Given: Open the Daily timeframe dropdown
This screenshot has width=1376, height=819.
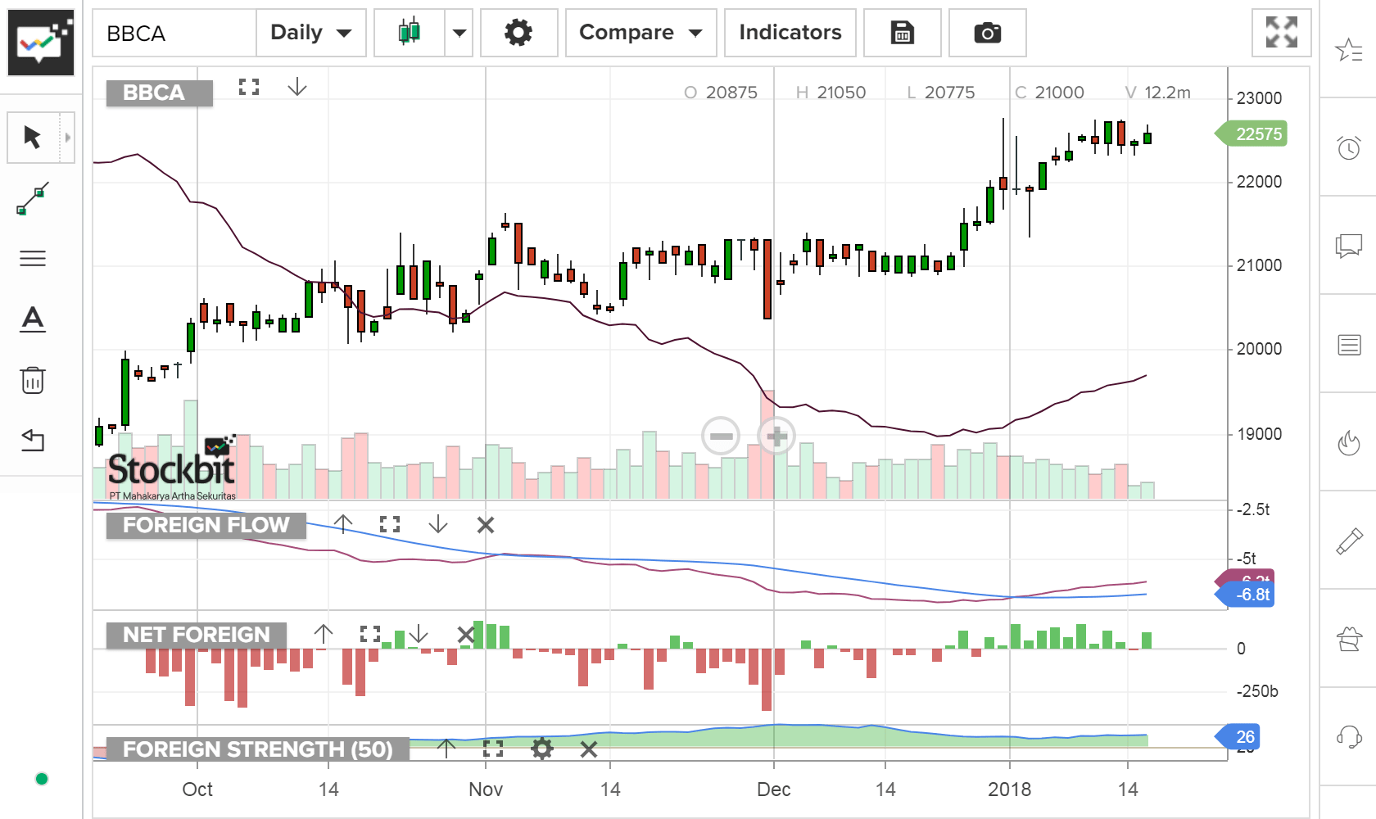Looking at the screenshot, I should pos(310,33).
